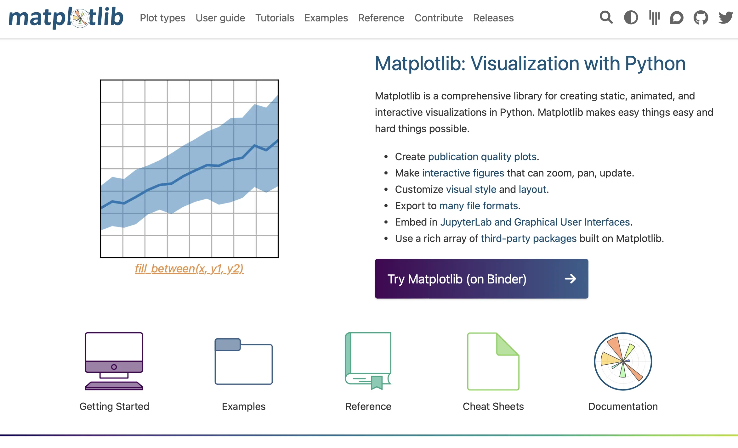Follow the fill_between(x, y1, y2) link
This screenshot has width=738, height=448.
(189, 268)
